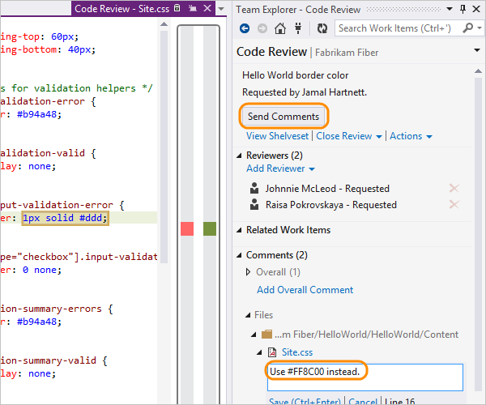Open the Add Reviewer dropdown
Image resolution: width=486 pixels, height=405 pixels.
[x=280, y=168]
